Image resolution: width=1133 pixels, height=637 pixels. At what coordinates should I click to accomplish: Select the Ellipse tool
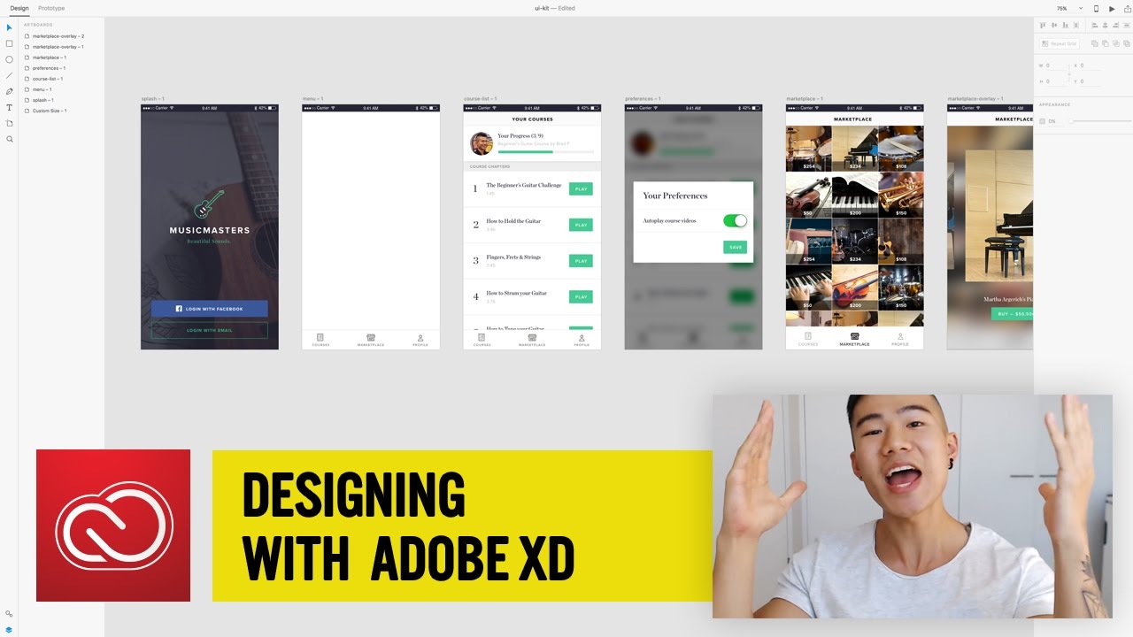click(x=8, y=58)
